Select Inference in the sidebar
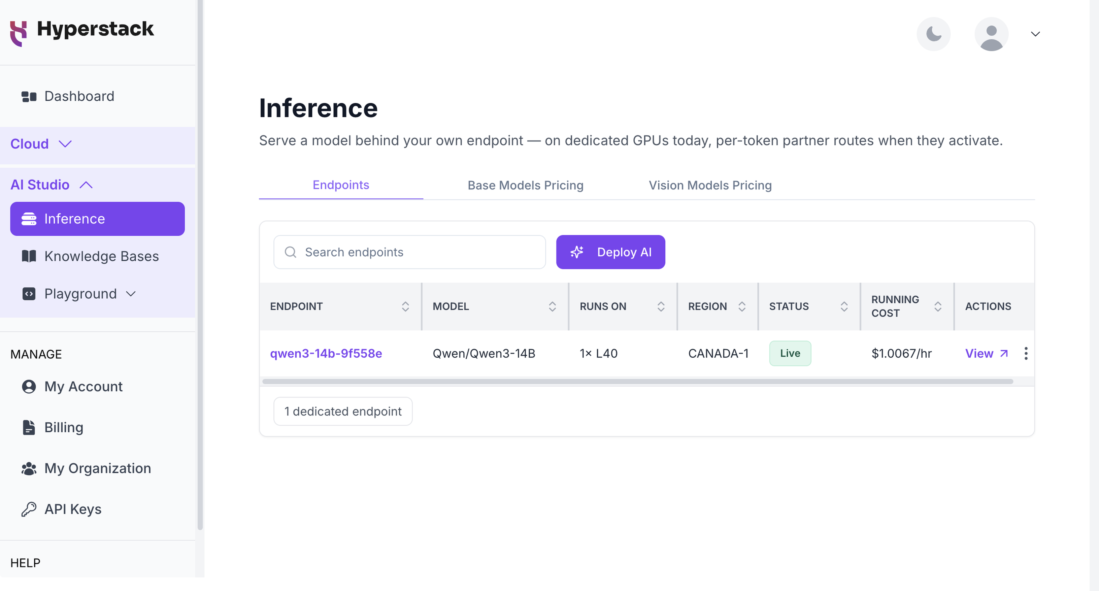 [x=98, y=219]
